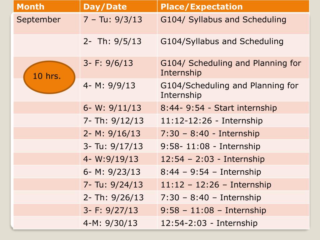Click the "2- Th: 9/26/13" date cell
This screenshot has width=320, height=240.
click(114, 198)
